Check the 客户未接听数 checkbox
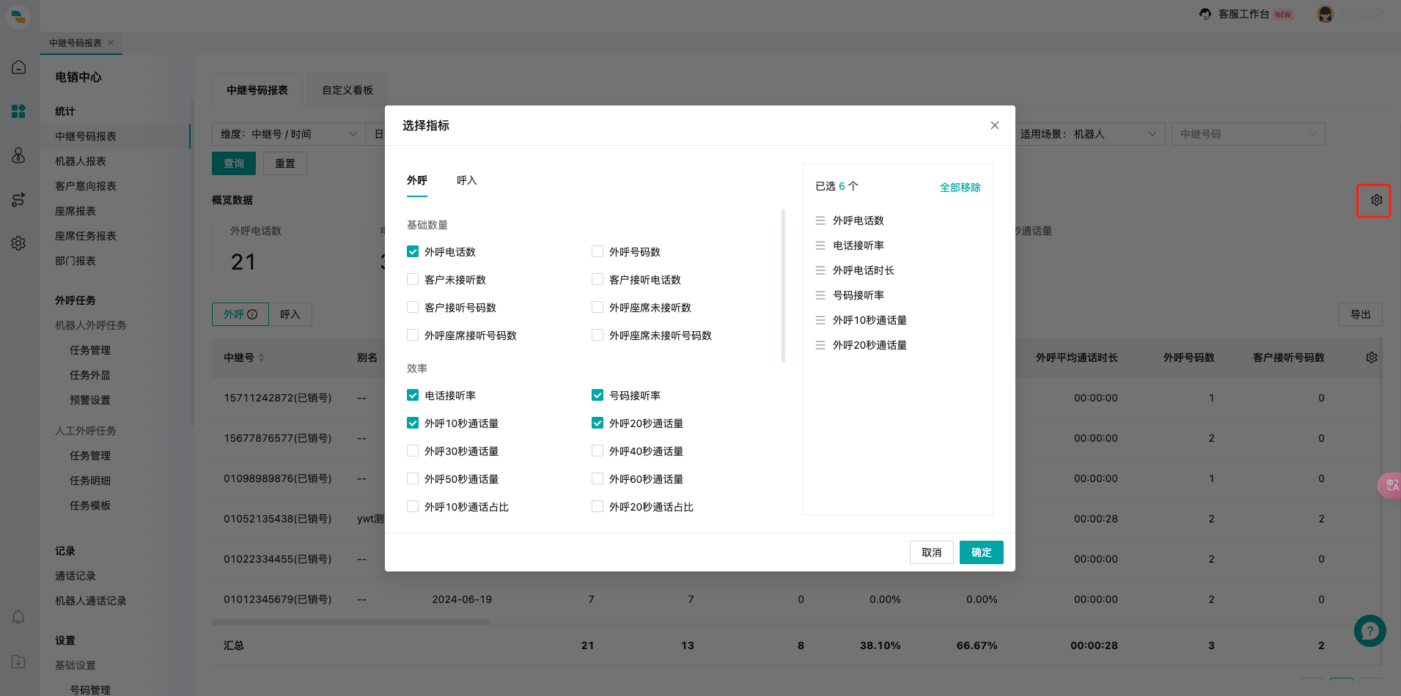Image resolution: width=1401 pixels, height=696 pixels. (x=413, y=279)
